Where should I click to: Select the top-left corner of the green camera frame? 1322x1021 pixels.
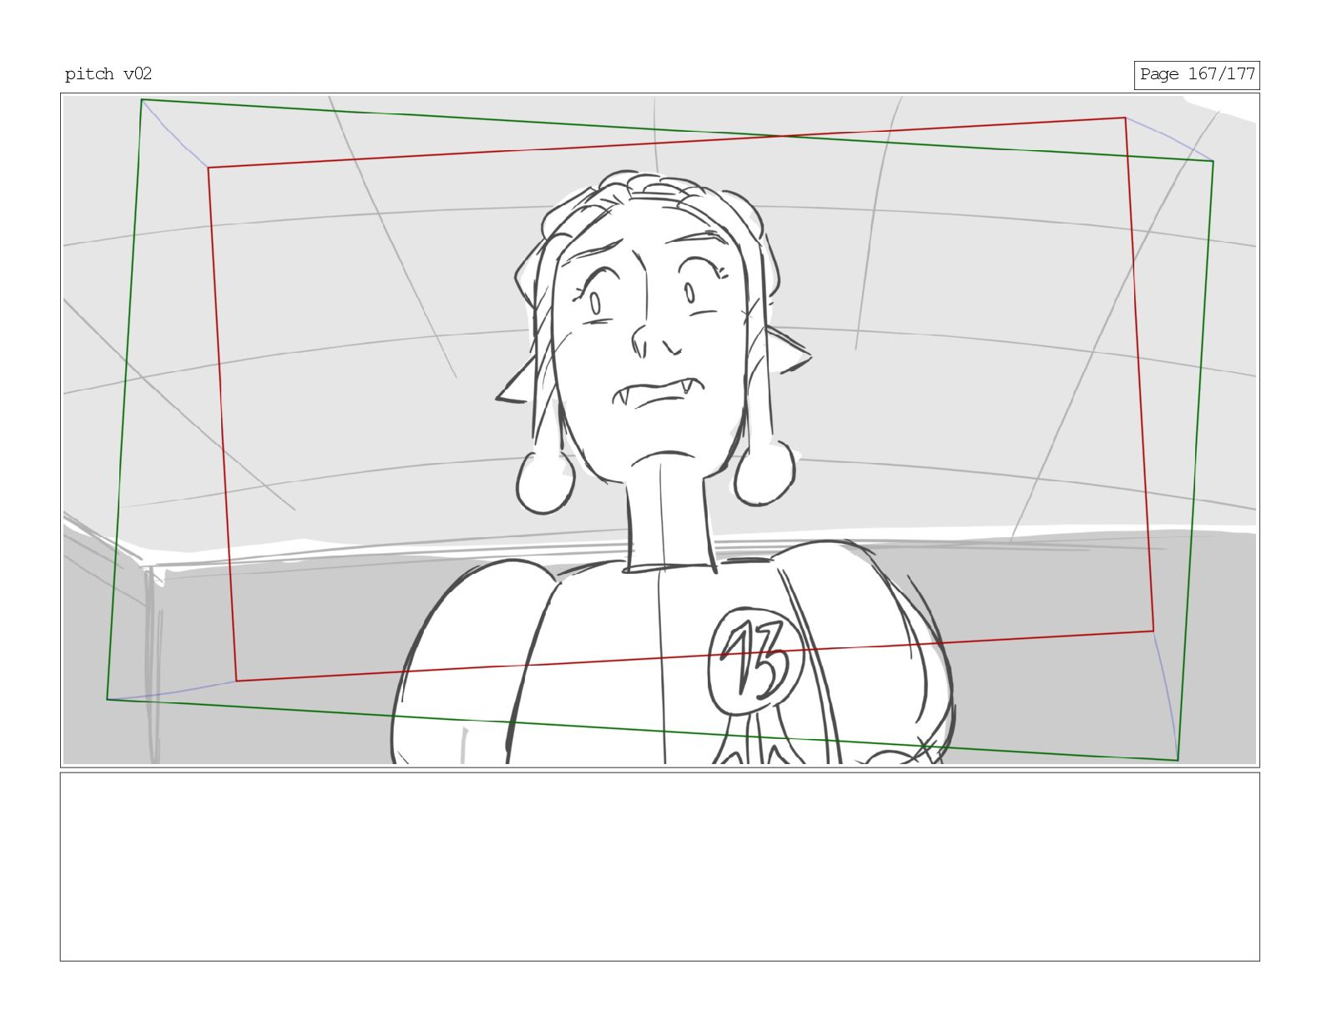tap(142, 100)
